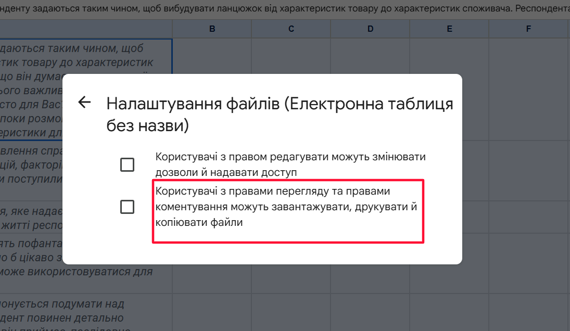This screenshot has height=331, width=570.
Task: Select column F header in the spreadsheet
Action: point(528,29)
